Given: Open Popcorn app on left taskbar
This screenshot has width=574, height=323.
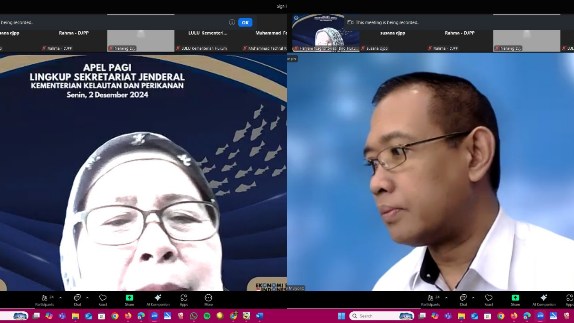Looking at the screenshot, I should (x=181, y=316).
